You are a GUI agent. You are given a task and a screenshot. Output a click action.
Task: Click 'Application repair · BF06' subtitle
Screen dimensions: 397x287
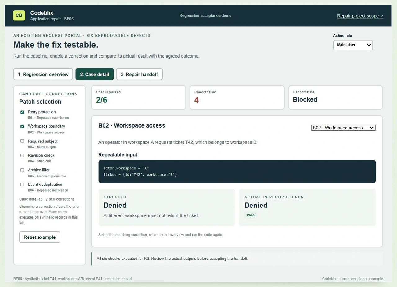pos(52,19)
